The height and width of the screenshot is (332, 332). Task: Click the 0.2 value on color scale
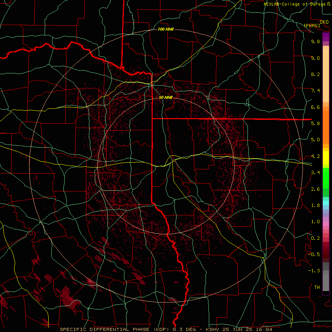[x=315, y=238]
